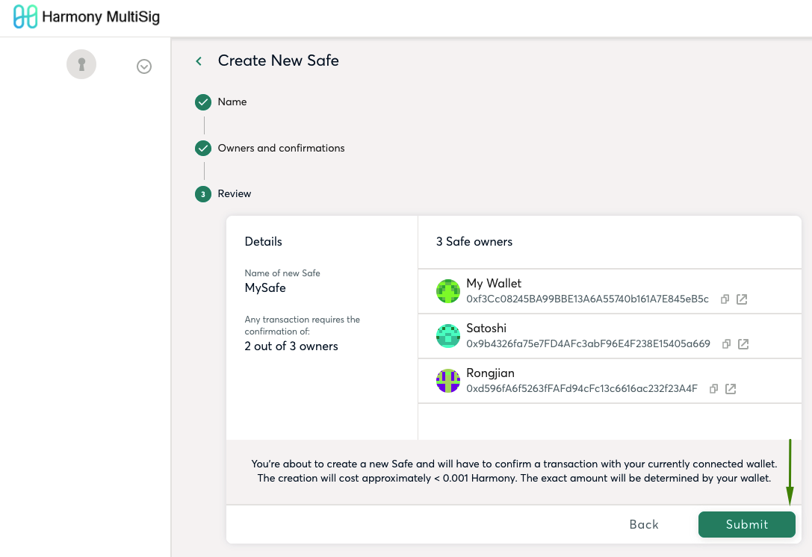Click the Rongjian owner address text
The height and width of the screenshot is (557, 812).
[582, 389]
